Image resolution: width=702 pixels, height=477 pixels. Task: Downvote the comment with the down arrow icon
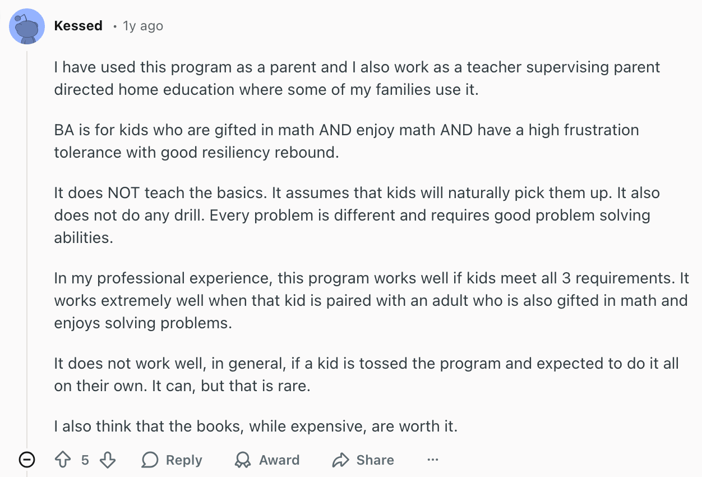[x=107, y=460]
